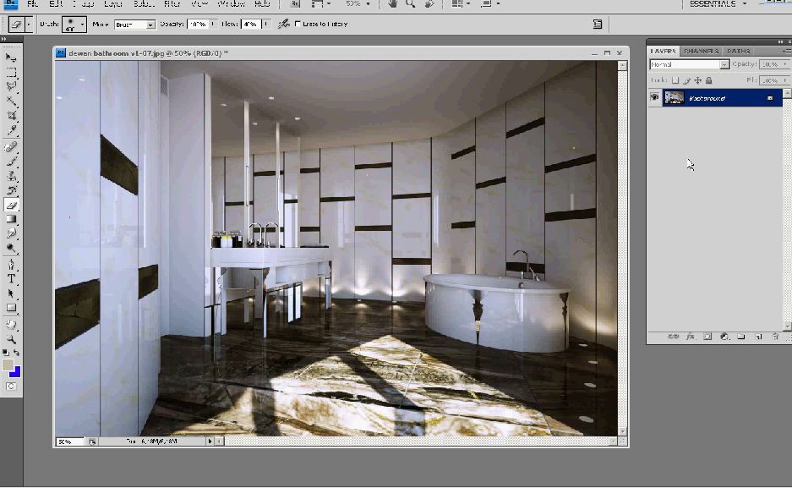The height and width of the screenshot is (488, 792).
Task: Select the Rectangle shape tool
Action: [11, 308]
